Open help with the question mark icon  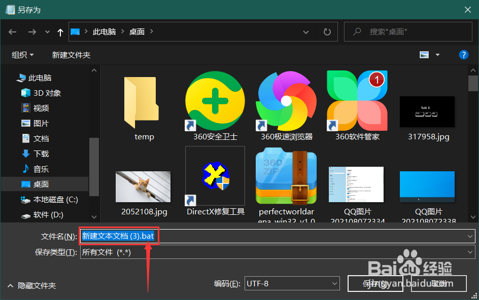[x=463, y=55]
